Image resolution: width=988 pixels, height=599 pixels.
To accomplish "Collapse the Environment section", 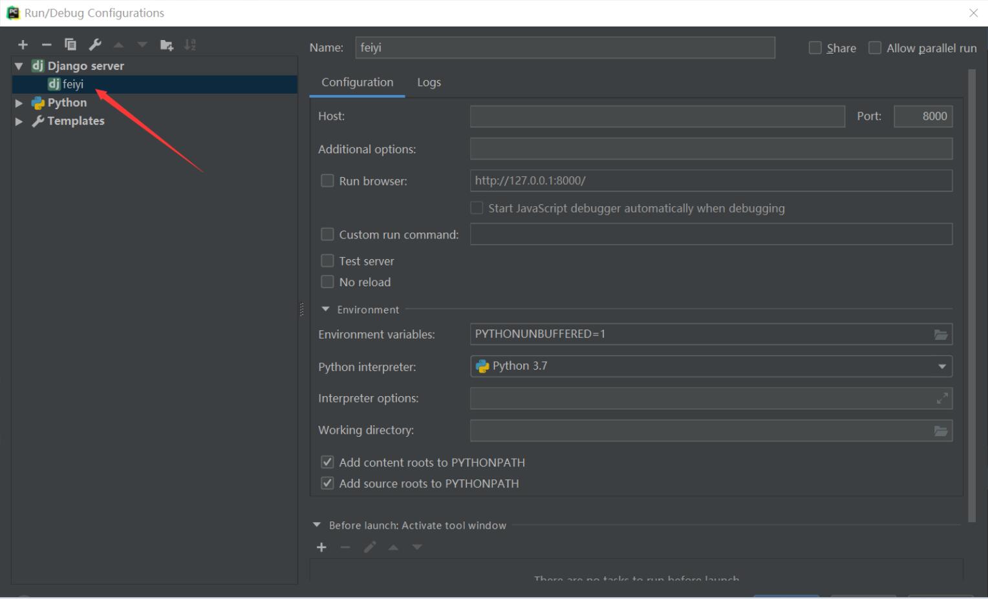I will (x=325, y=310).
